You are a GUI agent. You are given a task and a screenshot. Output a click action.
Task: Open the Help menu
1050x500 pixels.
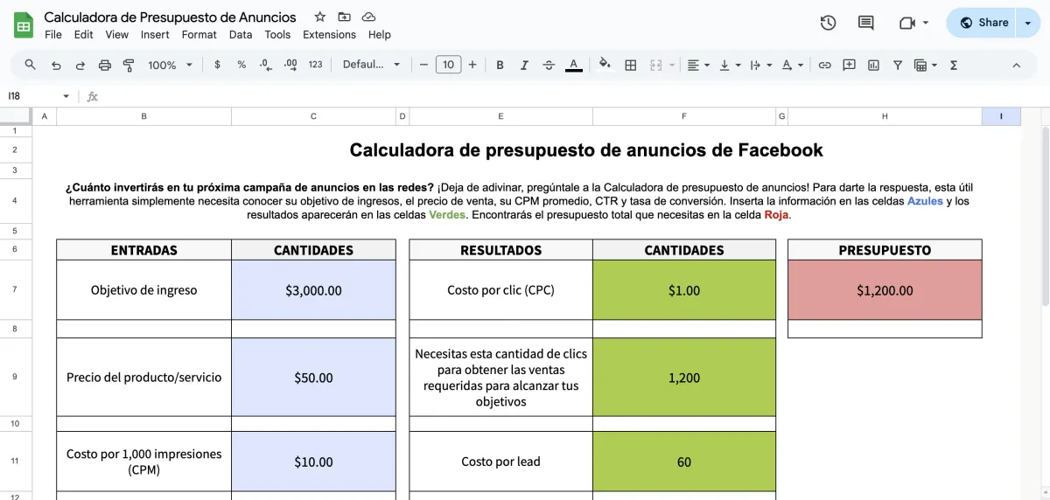click(380, 35)
